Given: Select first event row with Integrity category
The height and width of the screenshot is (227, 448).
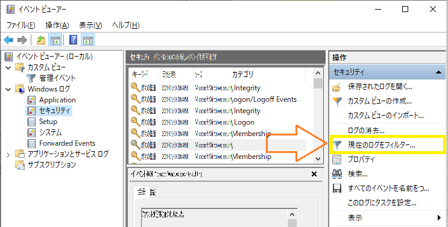Looking at the screenshot, I should (218, 88).
